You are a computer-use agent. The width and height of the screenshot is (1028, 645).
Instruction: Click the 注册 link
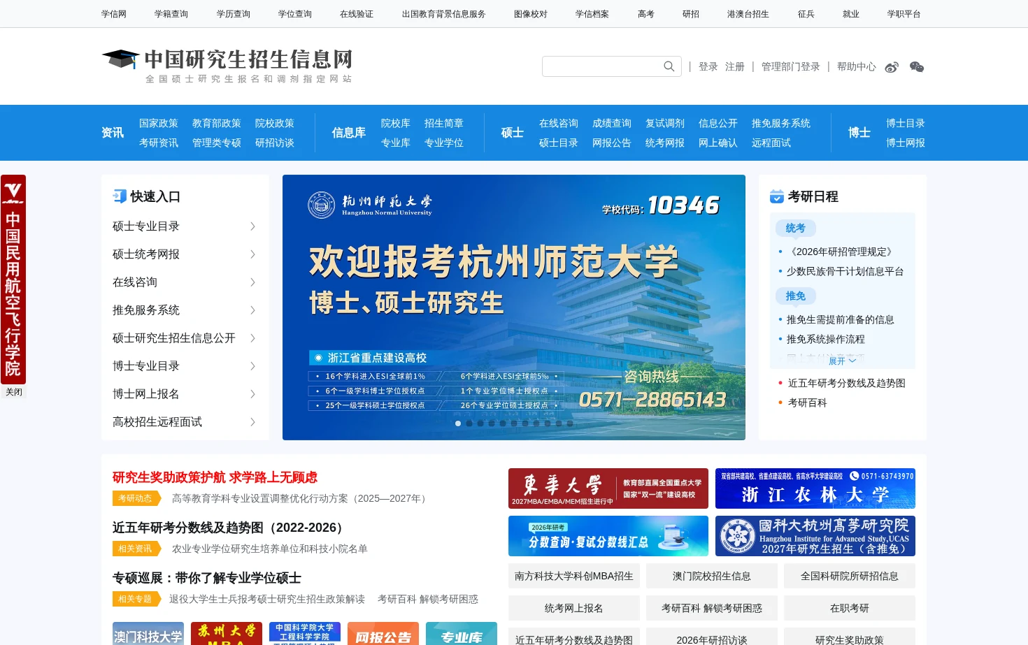[735, 66]
